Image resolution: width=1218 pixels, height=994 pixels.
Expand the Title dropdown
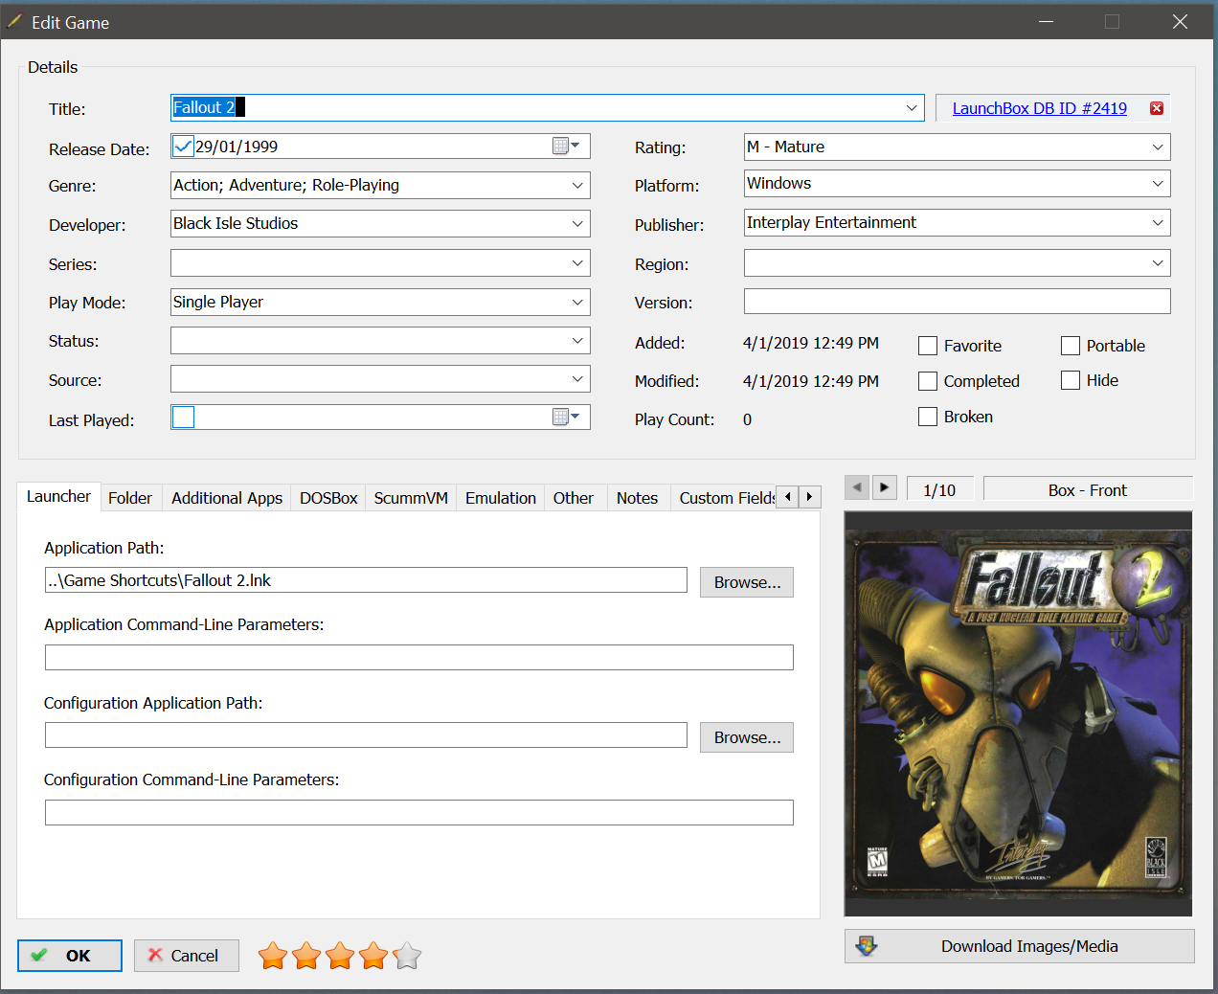912,108
